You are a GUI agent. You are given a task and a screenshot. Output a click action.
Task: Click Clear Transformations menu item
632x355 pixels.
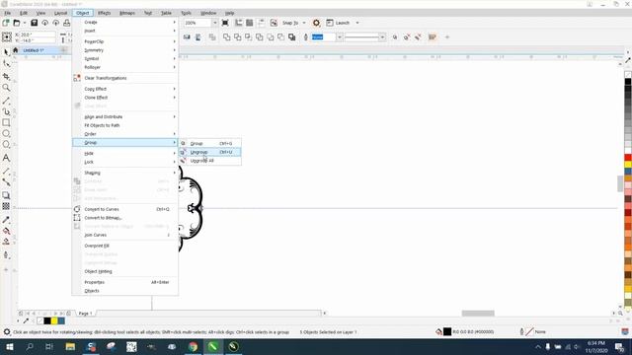click(x=125, y=78)
